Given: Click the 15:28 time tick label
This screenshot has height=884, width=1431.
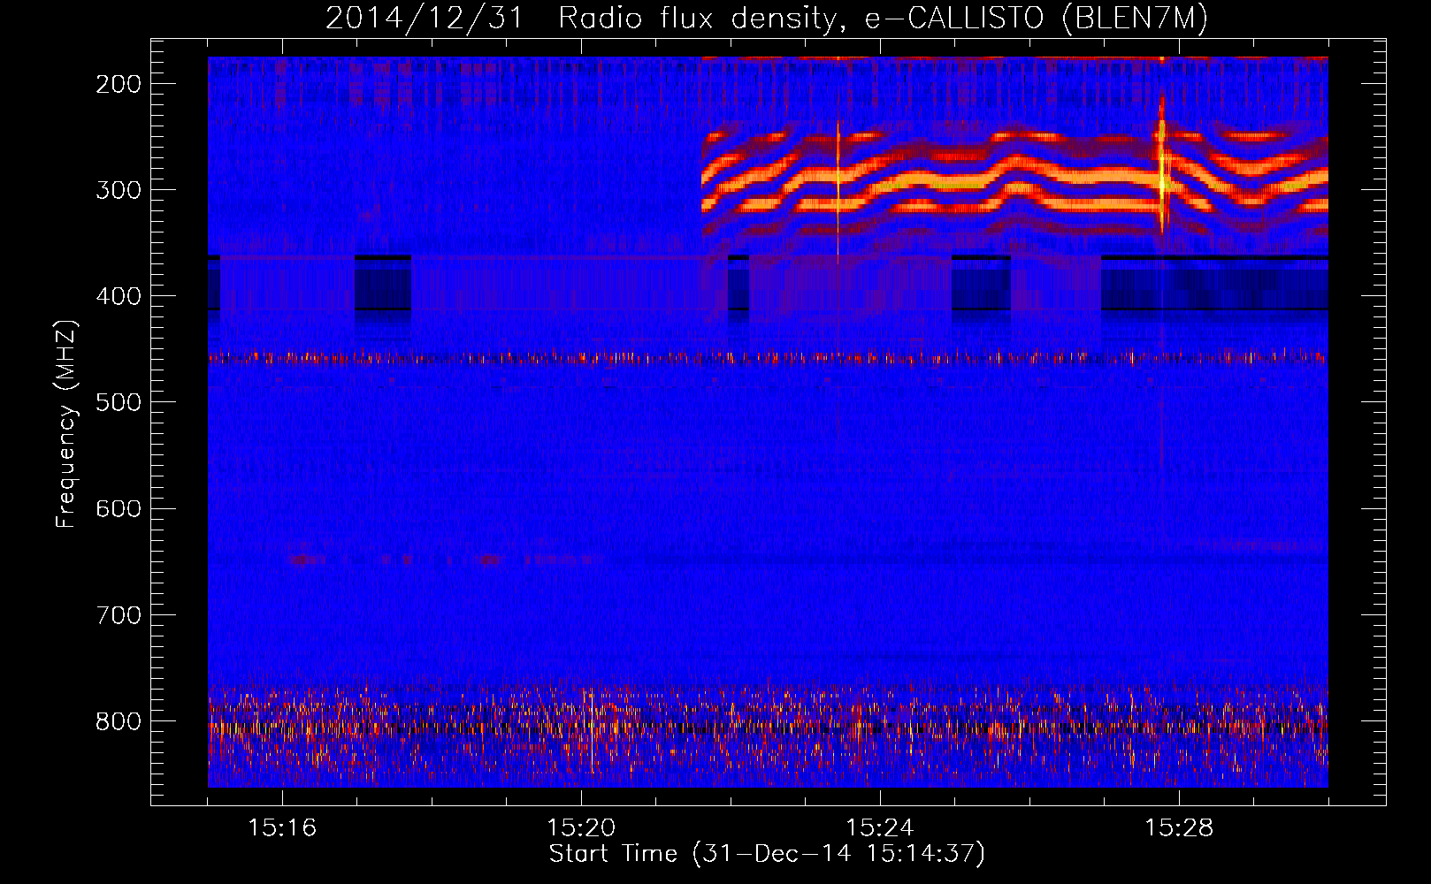Looking at the screenshot, I should 1179,828.
